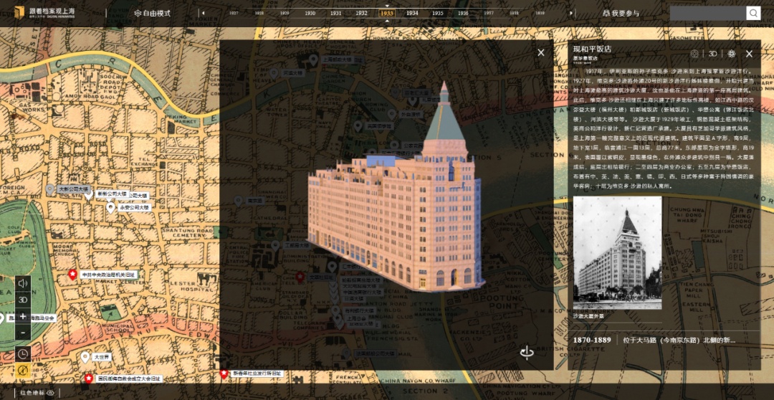Select year 1930 on the timeline

(x=310, y=14)
